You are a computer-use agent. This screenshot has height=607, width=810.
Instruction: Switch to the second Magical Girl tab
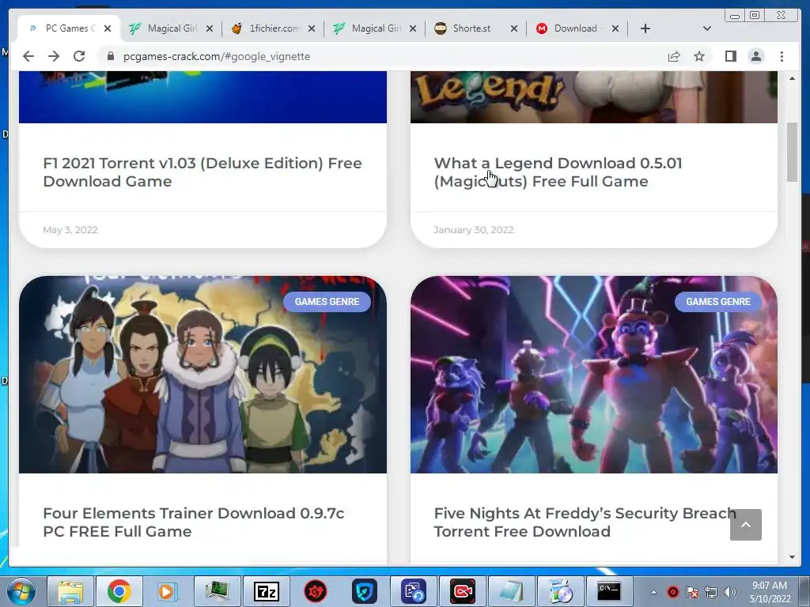[376, 28]
